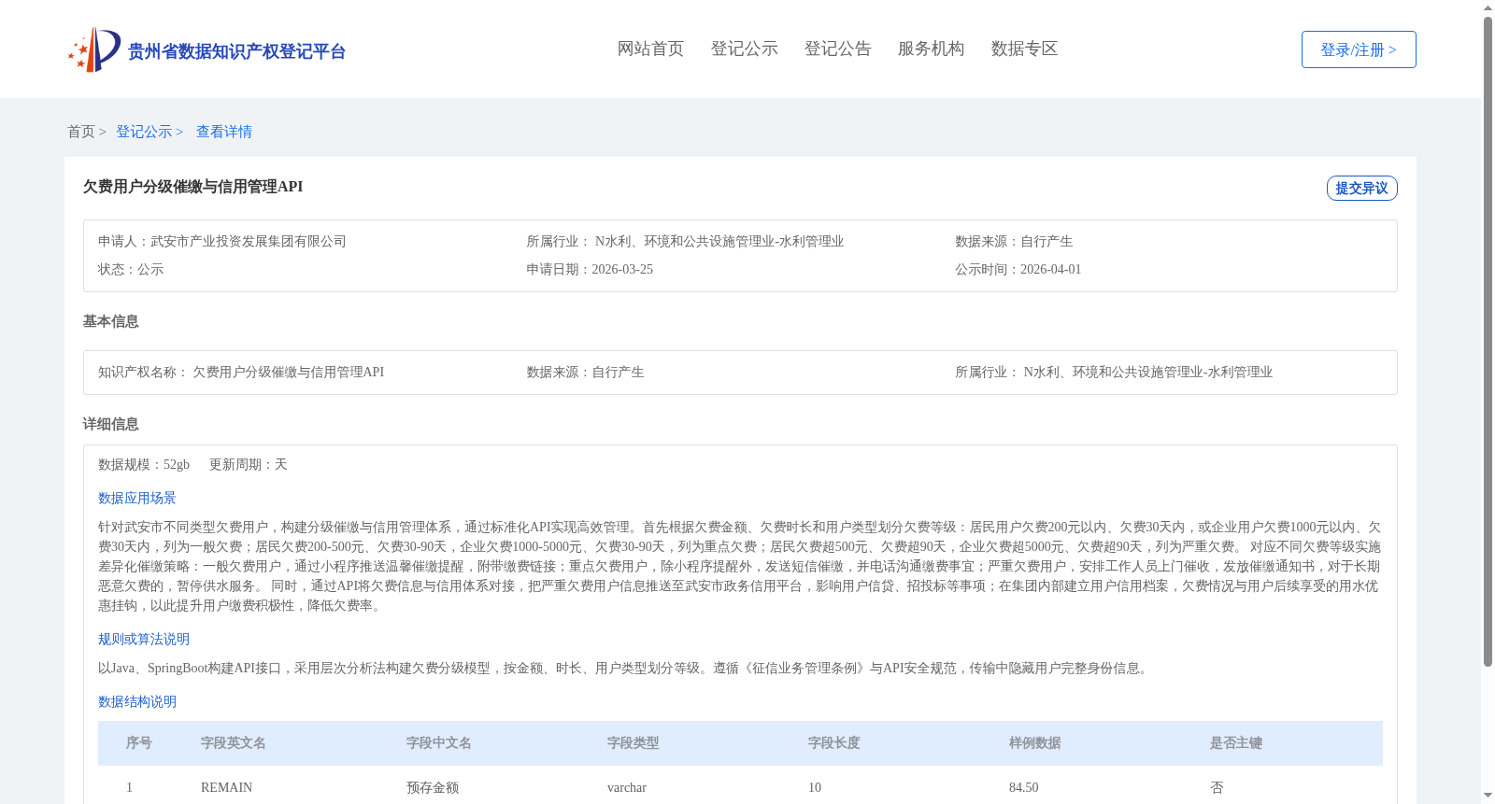Click the varchar table cell
This screenshot has height=804, width=1495.
[x=627, y=787]
